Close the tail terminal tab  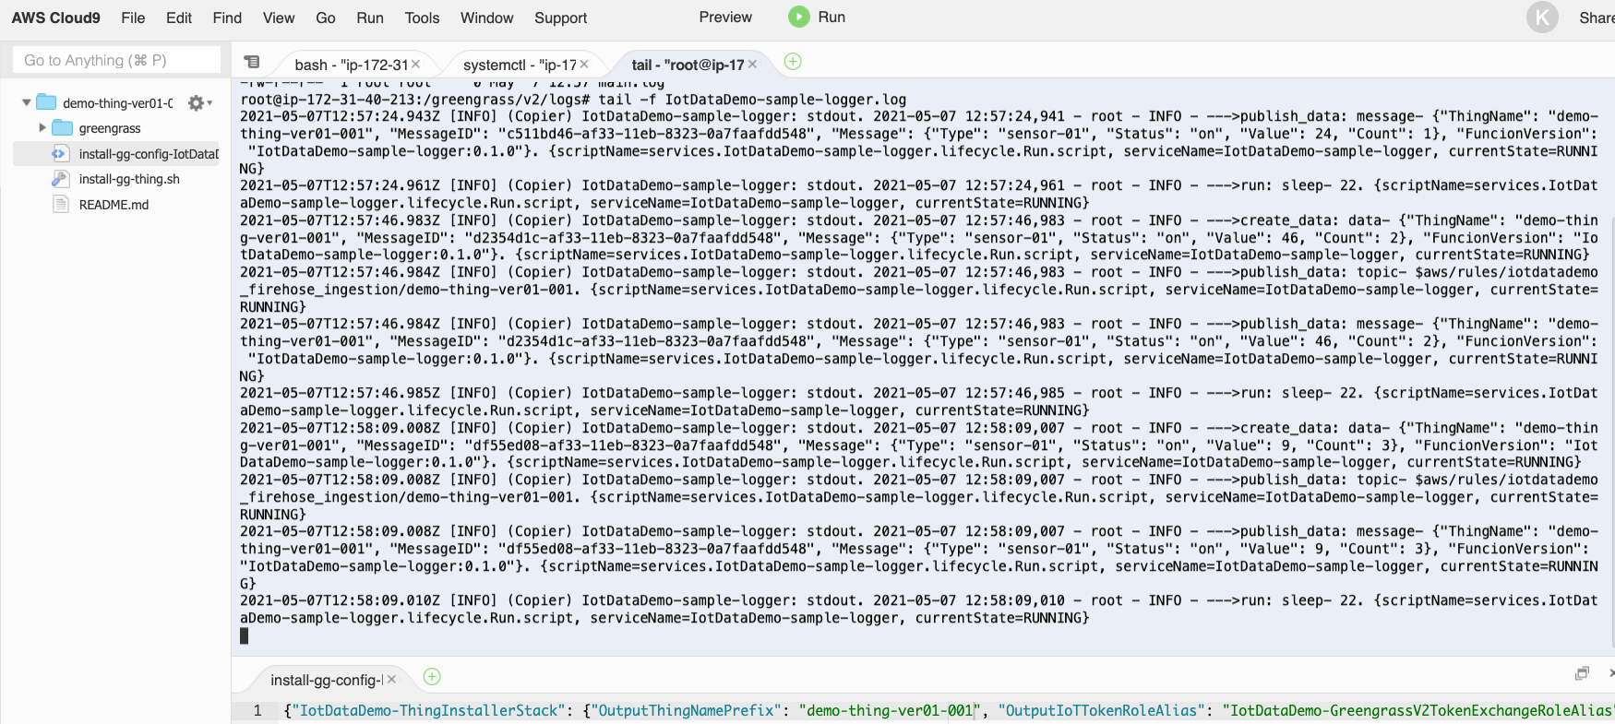tap(752, 64)
